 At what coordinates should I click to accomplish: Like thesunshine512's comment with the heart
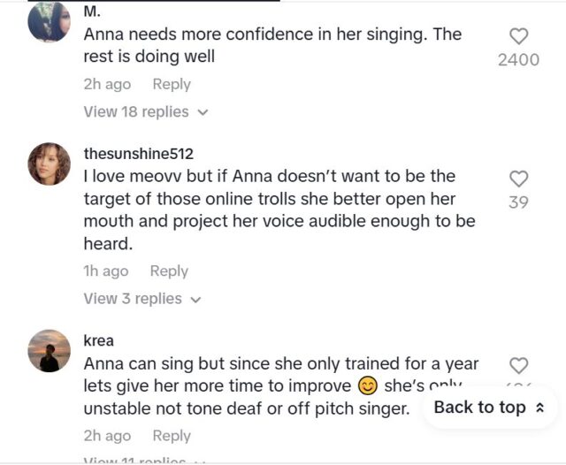(x=519, y=179)
